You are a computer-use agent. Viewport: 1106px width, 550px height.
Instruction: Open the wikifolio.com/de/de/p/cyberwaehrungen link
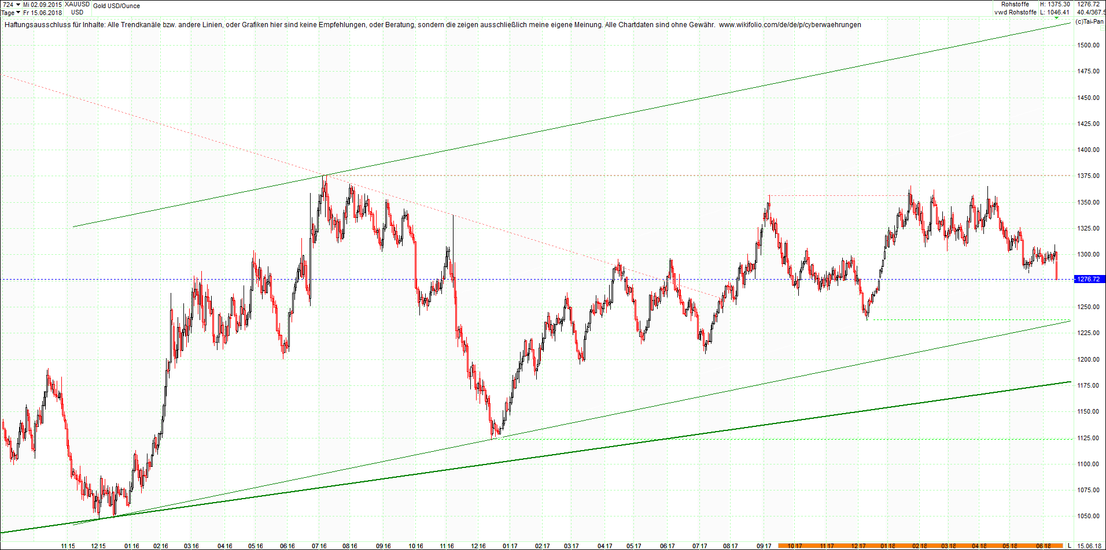(x=789, y=25)
